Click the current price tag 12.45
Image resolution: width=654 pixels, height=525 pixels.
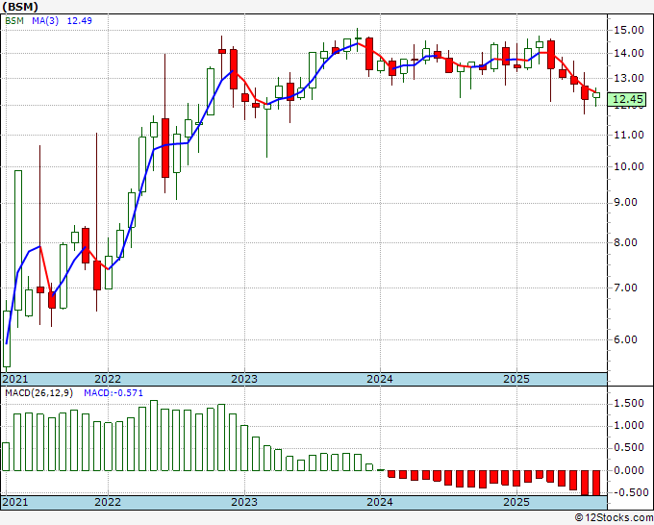pos(626,99)
